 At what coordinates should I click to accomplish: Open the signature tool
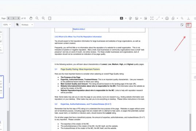(x=130, y=18)
